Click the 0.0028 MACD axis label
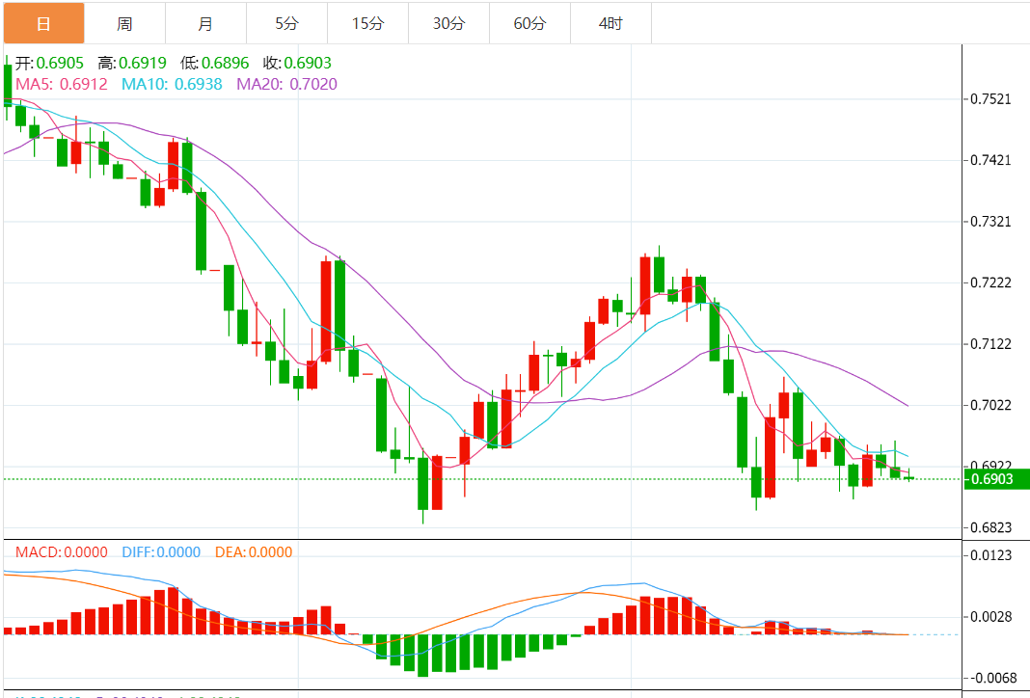This screenshot has height=698, width=1030. coord(991,617)
